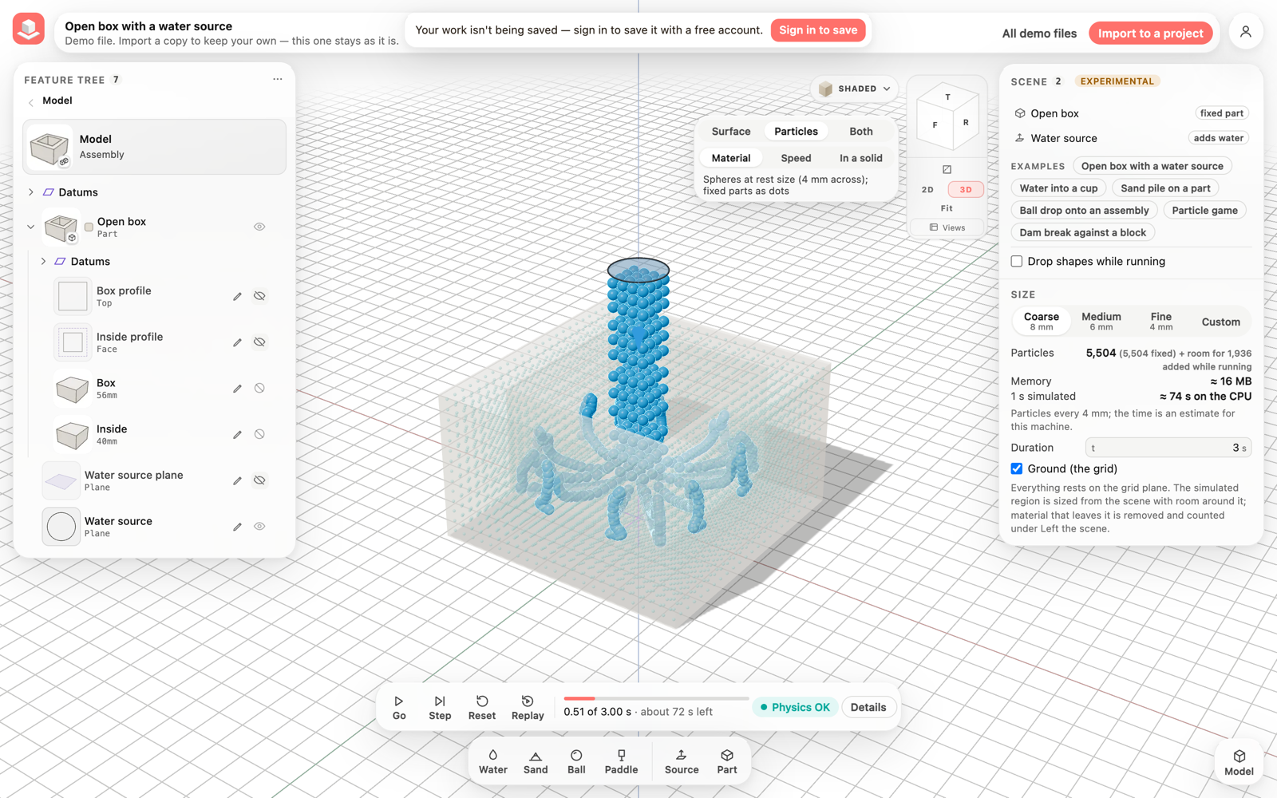This screenshot has width=1277, height=798.
Task: Click Sign in to save
Action: (x=818, y=30)
